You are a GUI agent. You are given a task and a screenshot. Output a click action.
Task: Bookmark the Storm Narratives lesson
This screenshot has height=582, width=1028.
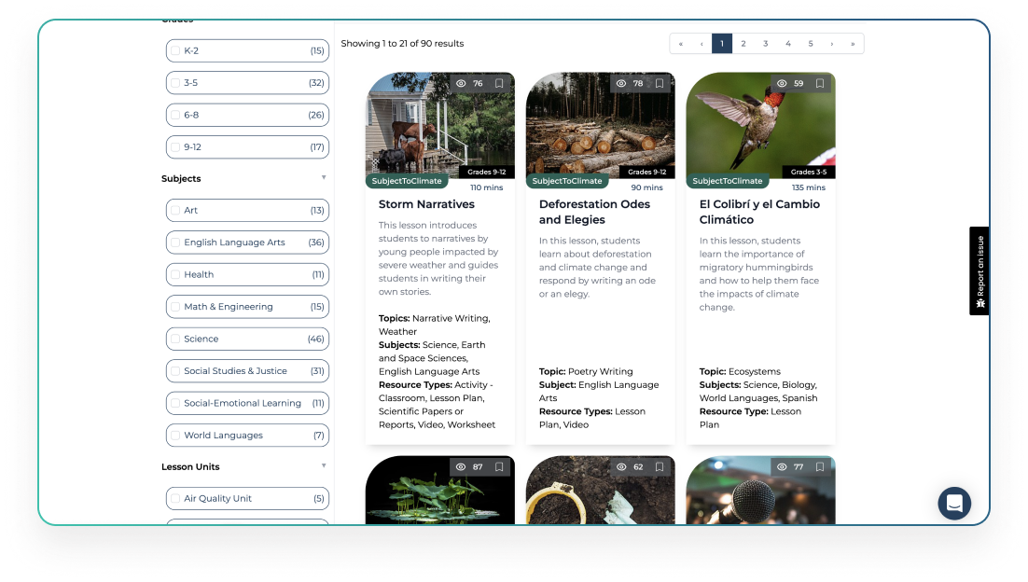pyautogui.click(x=499, y=83)
